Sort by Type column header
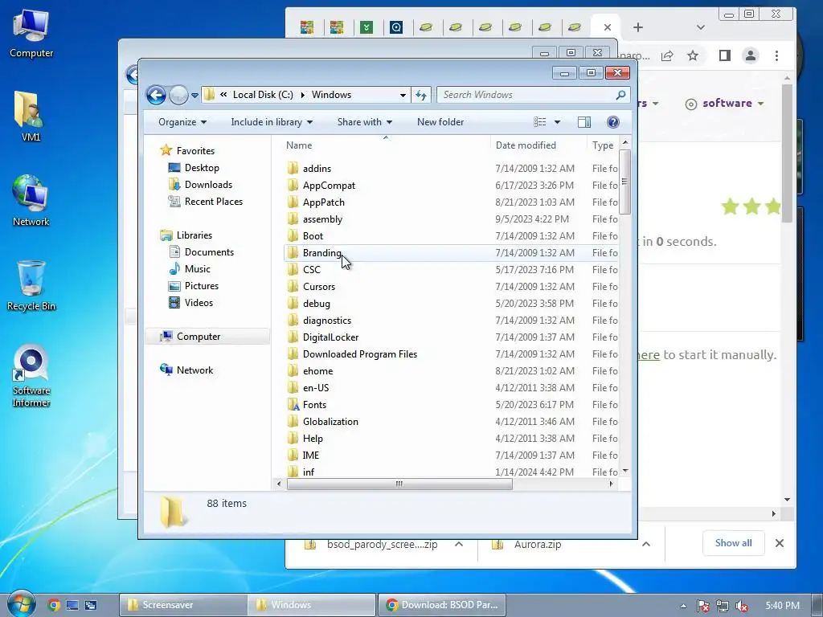The height and width of the screenshot is (617, 823). coord(603,145)
